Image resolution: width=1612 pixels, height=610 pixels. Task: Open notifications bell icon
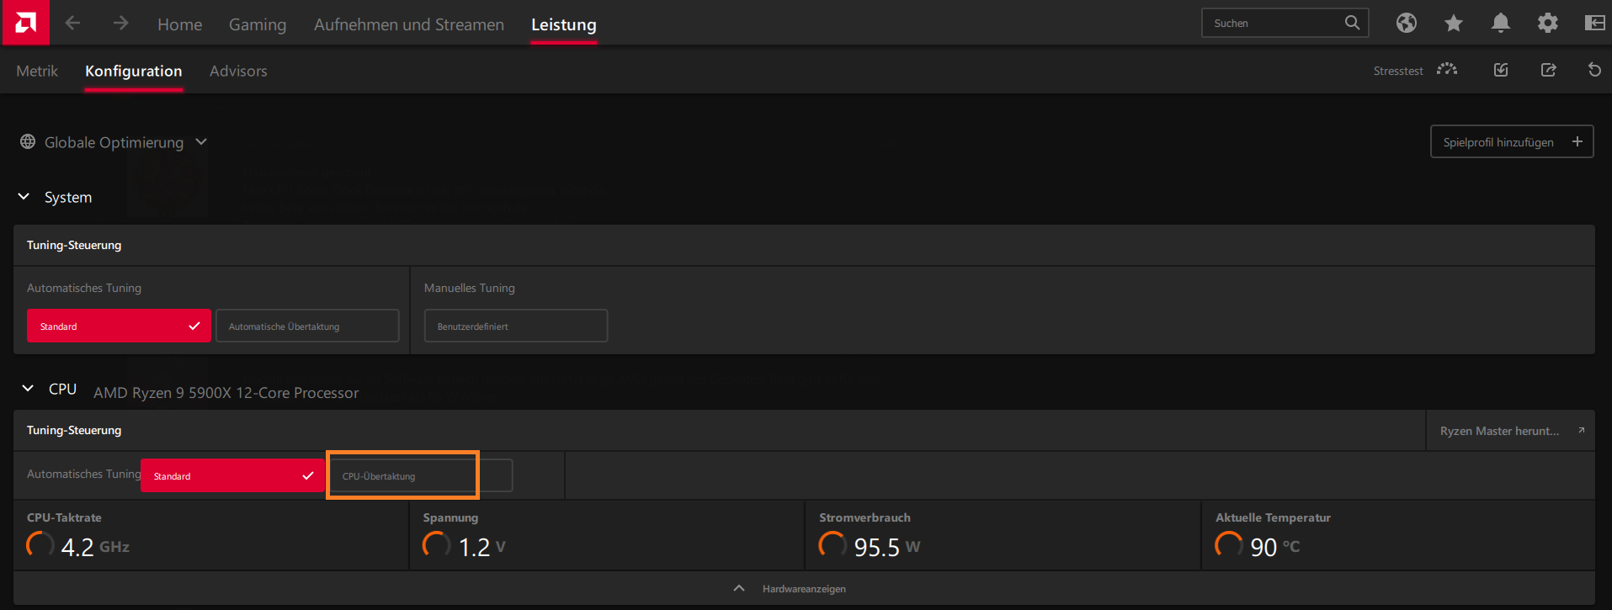pos(1501,23)
